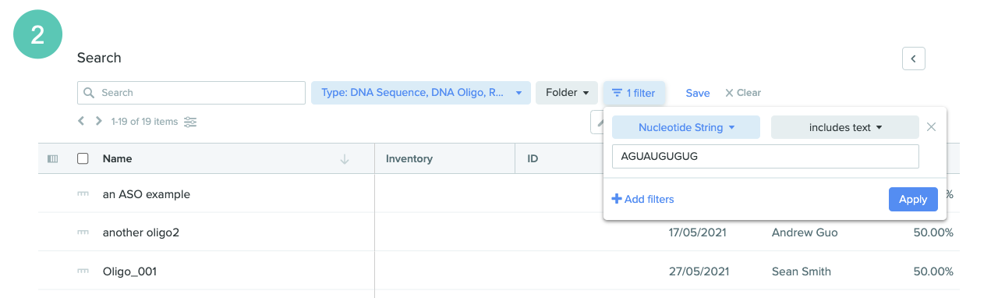998x298 pixels.
Task: Click 'Add filters' link
Action: [643, 199]
